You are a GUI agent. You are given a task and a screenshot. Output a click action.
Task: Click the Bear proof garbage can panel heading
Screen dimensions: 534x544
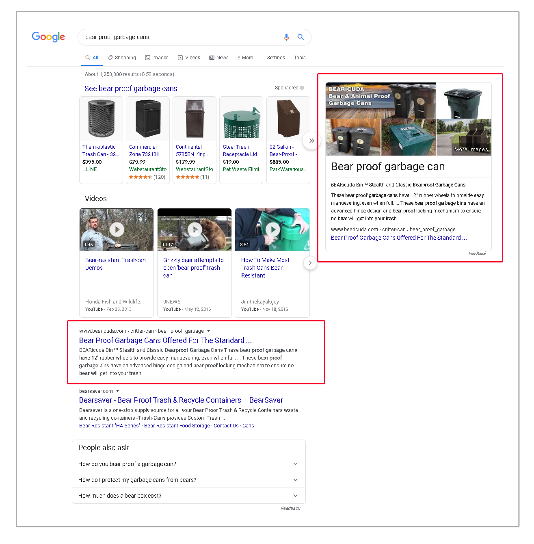pyautogui.click(x=388, y=167)
